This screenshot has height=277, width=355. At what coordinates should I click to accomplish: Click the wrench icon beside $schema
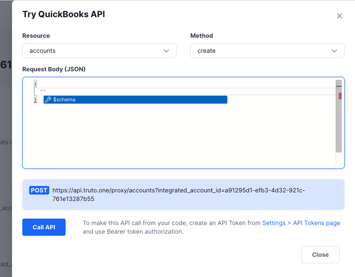click(48, 100)
